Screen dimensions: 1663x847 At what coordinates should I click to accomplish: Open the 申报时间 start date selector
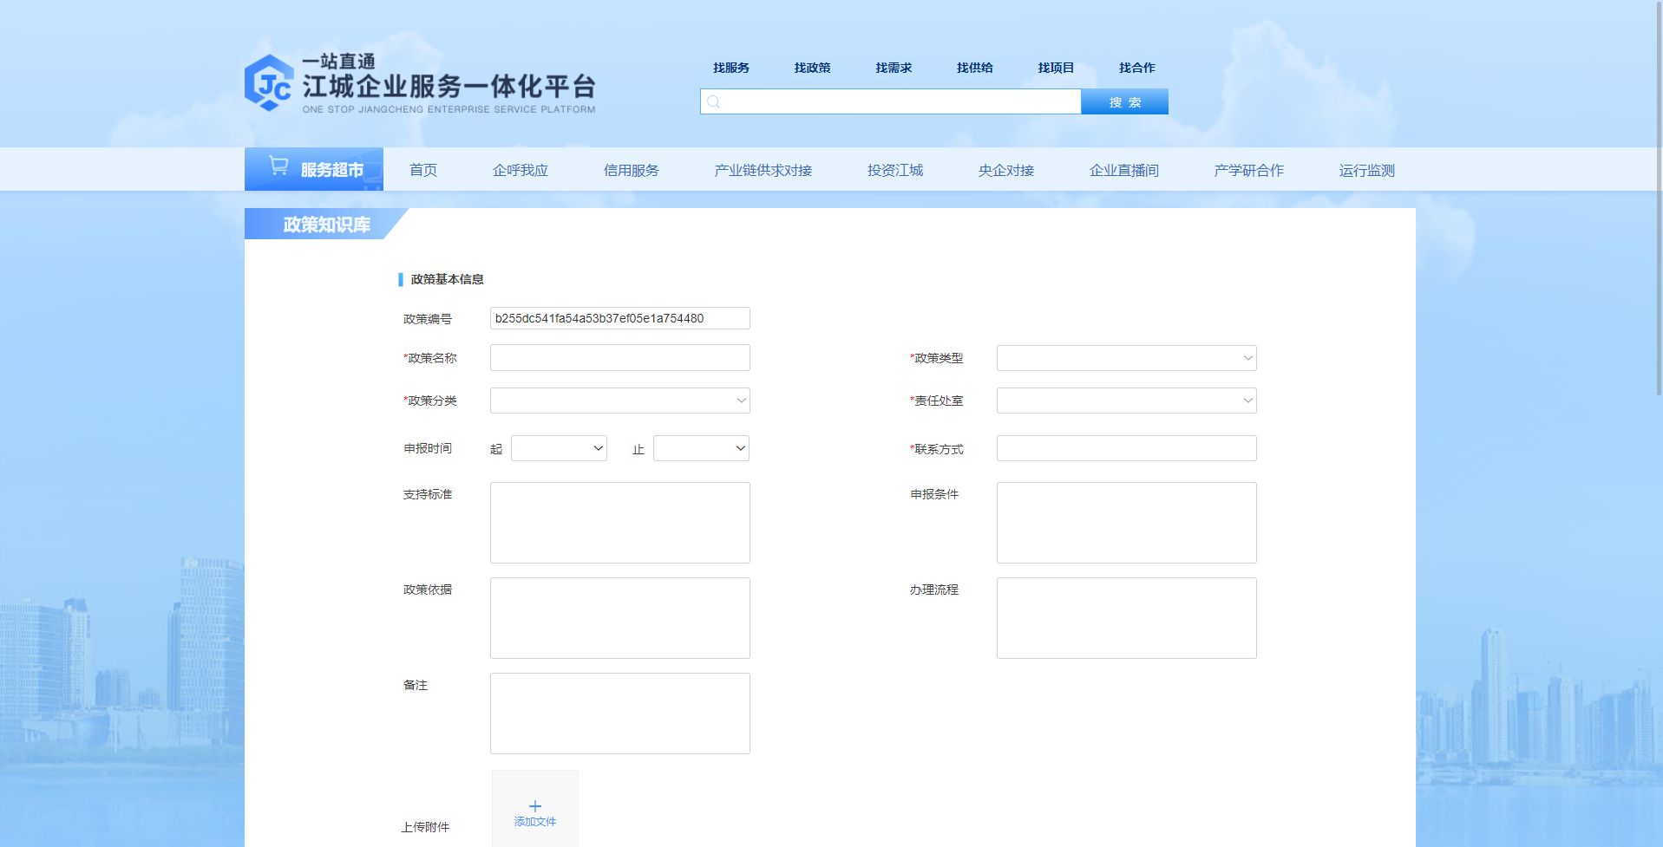click(559, 448)
